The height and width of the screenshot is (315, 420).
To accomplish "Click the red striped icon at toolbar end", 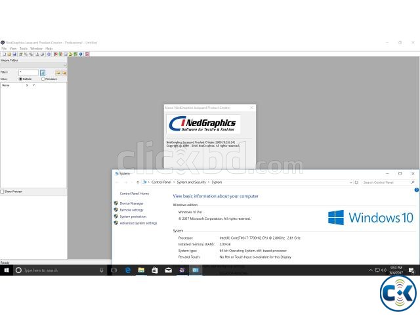I will pos(87,54).
